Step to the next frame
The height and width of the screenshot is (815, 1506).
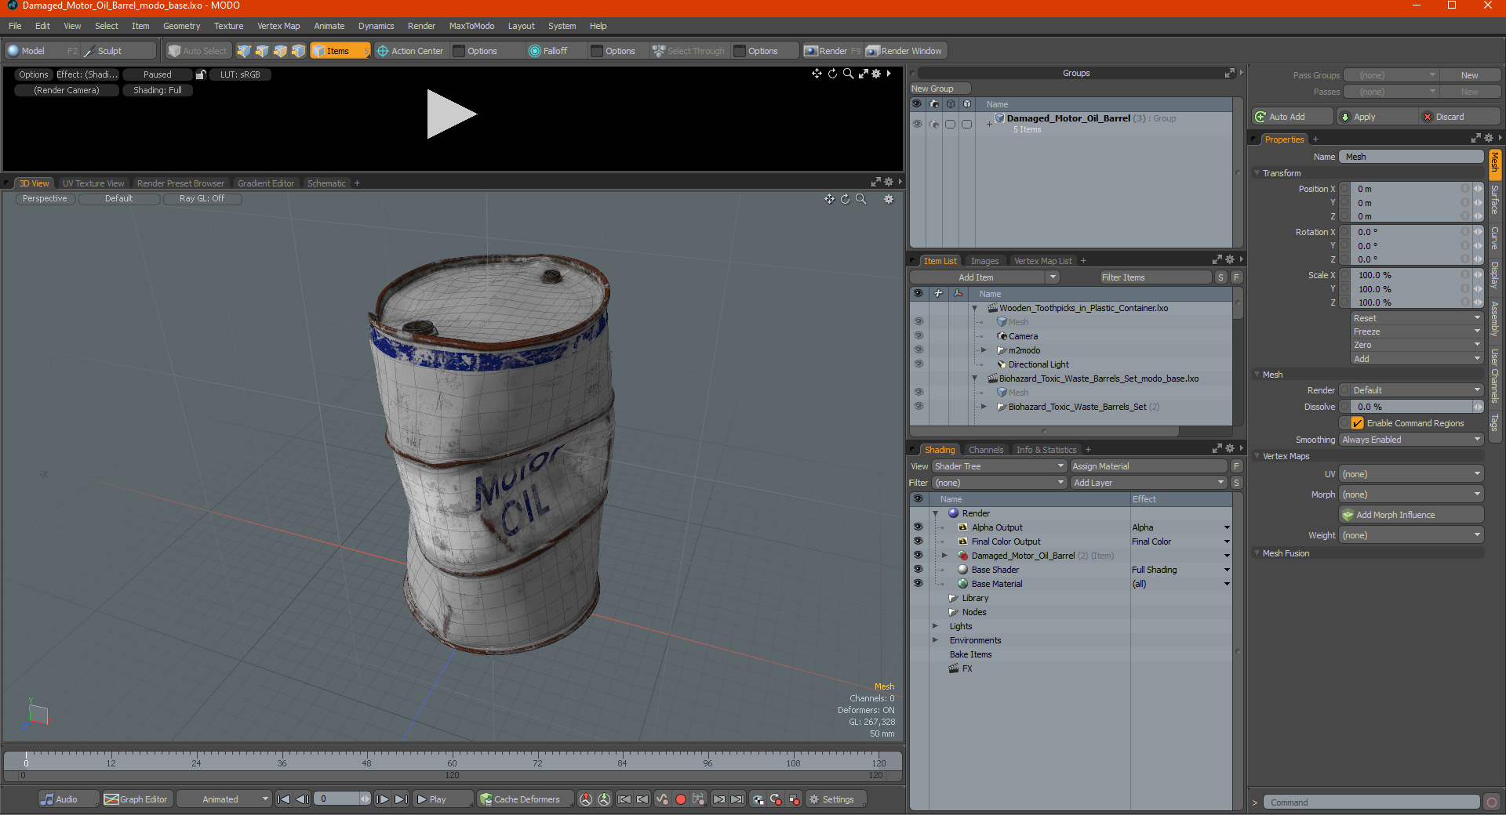click(x=382, y=799)
